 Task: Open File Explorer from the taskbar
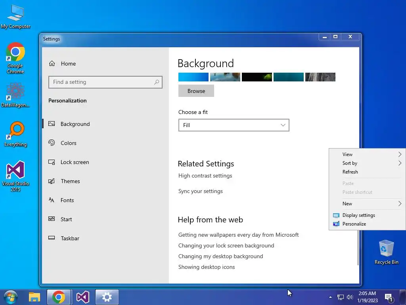point(34,297)
